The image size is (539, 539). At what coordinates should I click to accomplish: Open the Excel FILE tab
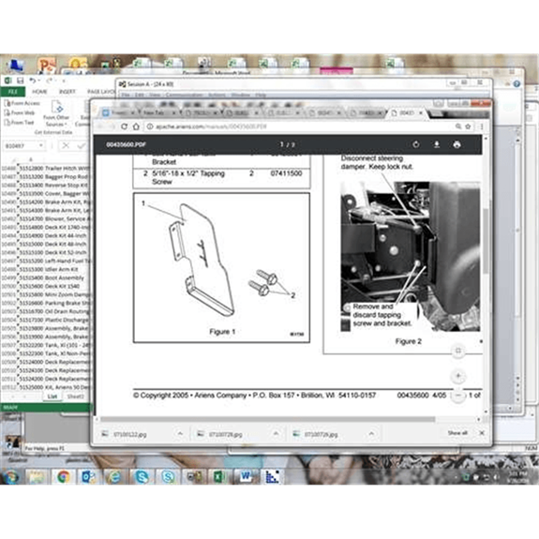point(13,92)
